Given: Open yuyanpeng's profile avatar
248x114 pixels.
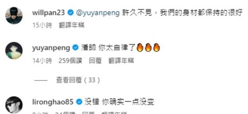Looking at the screenshot, I should click(x=14, y=51).
